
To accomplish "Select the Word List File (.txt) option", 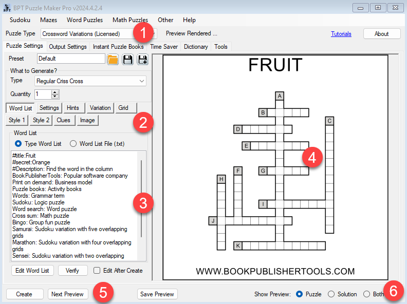I will coord(73,144).
